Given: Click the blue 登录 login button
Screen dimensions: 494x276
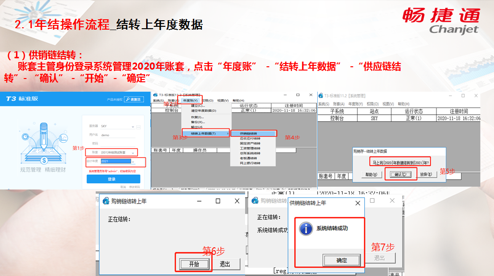Looking at the screenshot, I should (x=114, y=179).
